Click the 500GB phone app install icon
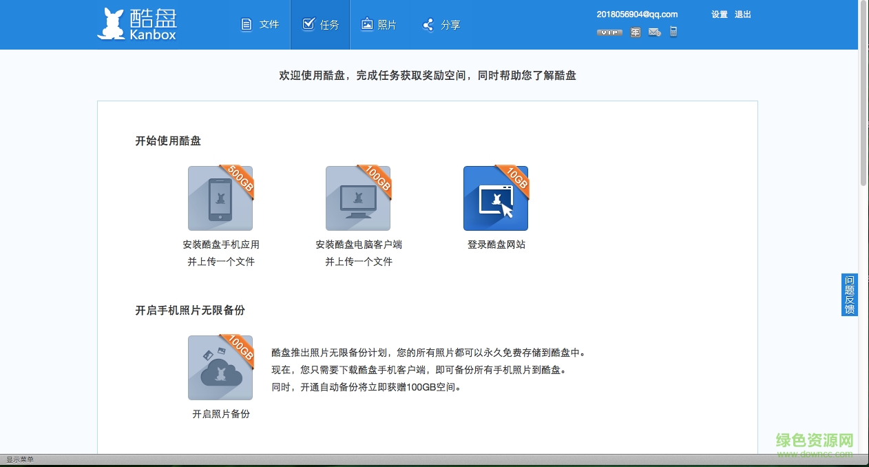This screenshot has height=467, width=869. coord(220,198)
